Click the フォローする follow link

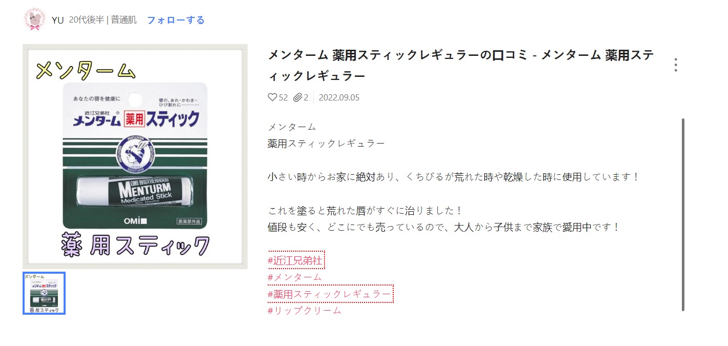point(176,20)
